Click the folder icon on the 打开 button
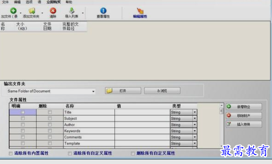This screenshot has height=164, width=272. point(109,90)
